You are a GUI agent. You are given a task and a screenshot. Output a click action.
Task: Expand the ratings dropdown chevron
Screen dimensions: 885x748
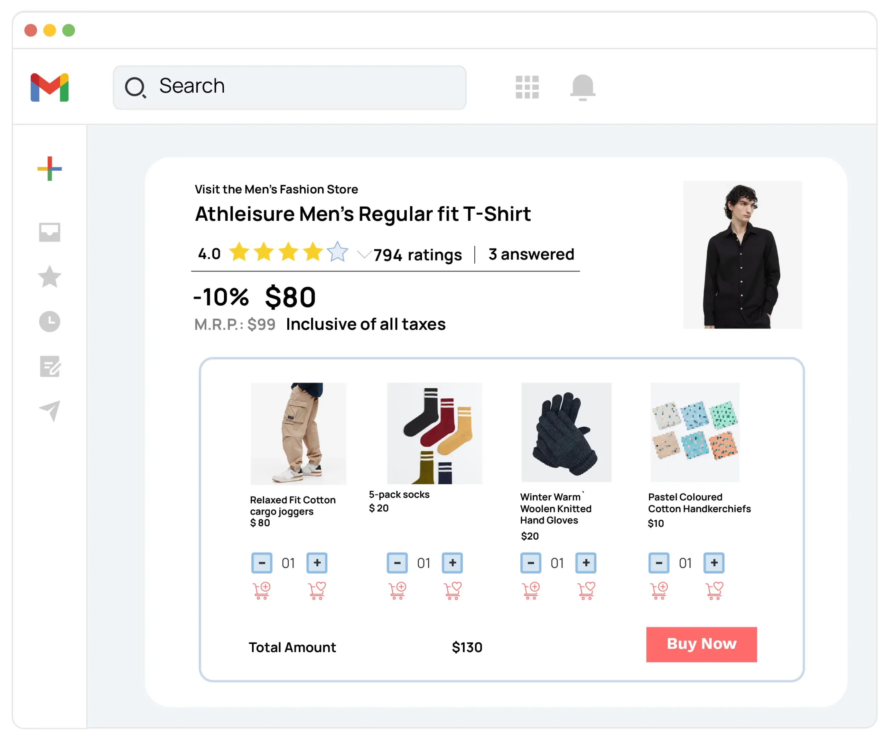364,254
